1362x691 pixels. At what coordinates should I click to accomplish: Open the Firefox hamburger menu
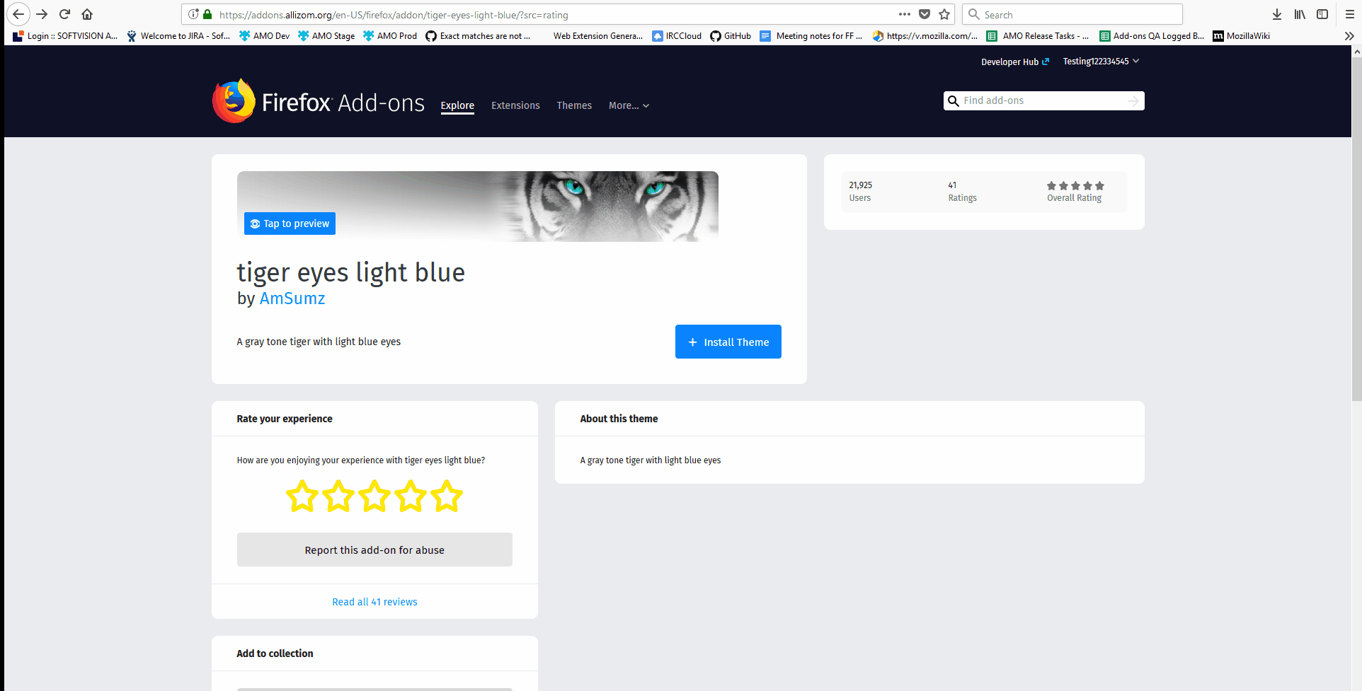[1350, 14]
